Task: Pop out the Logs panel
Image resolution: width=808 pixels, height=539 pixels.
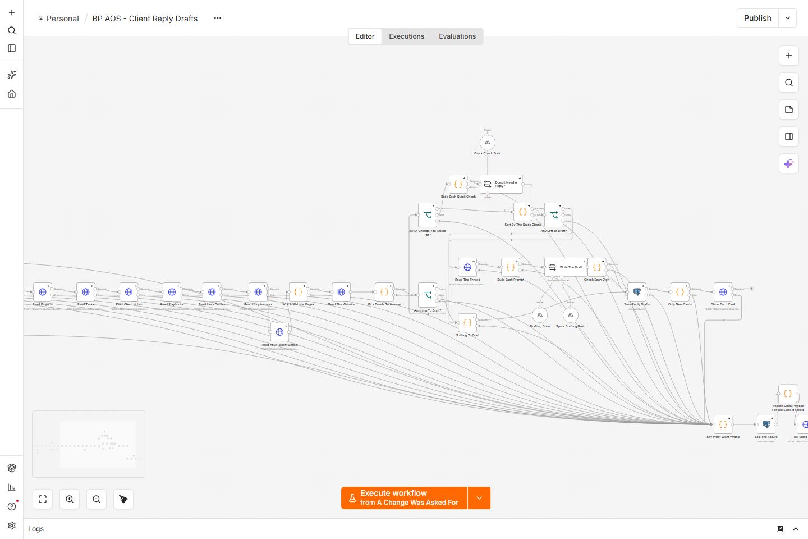Action: click(x=780, y=529)
